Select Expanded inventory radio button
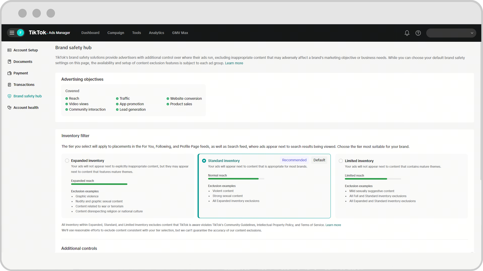Image resolution: width=483 pixels, height=271 pixels. pos(67,161)
